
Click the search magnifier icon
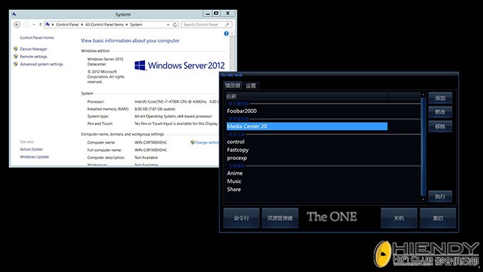tap(227, 25)
